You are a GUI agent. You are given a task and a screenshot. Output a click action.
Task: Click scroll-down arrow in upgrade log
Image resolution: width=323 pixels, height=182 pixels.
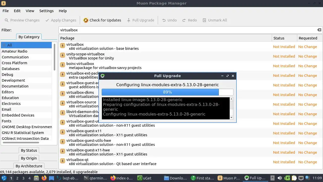coord(231,118)
